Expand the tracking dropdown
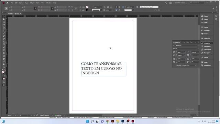The height and width of the screenshot is (124, 220). coord(198,55)
